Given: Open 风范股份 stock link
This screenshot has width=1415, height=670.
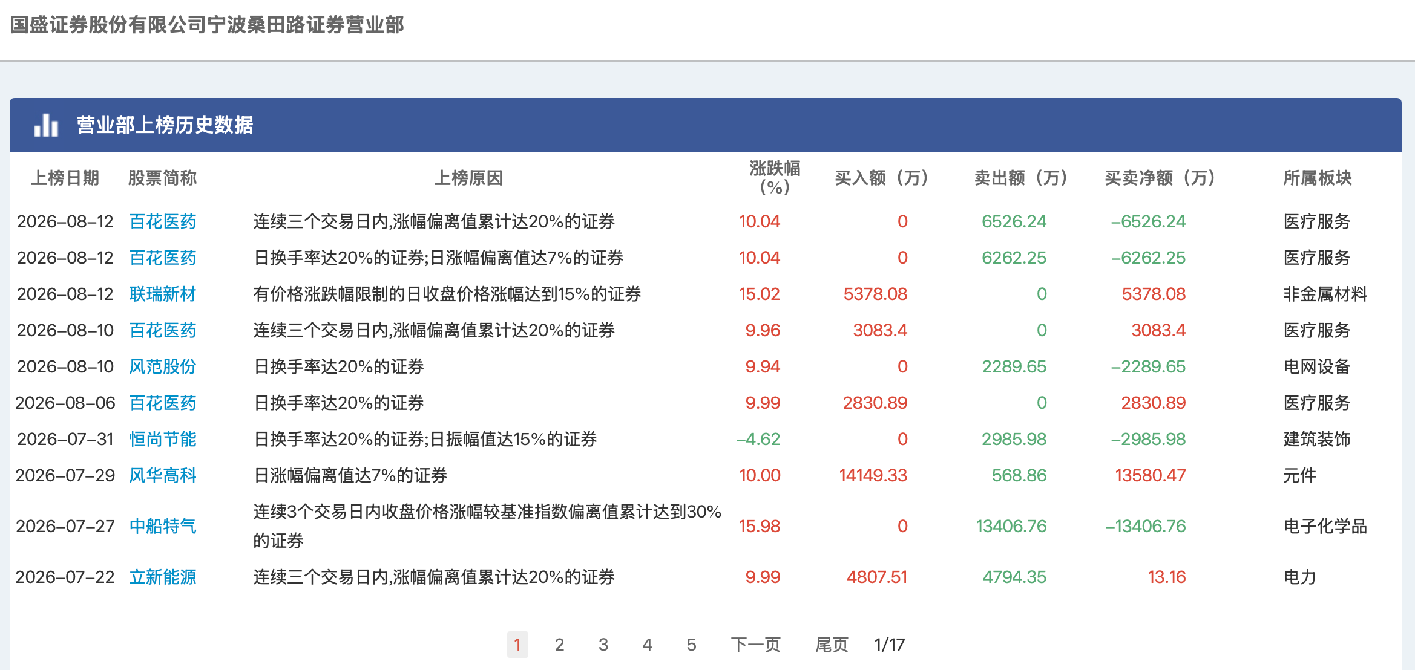Looking at the screenshot, I should pyautogui.click(x=163, y=366).
